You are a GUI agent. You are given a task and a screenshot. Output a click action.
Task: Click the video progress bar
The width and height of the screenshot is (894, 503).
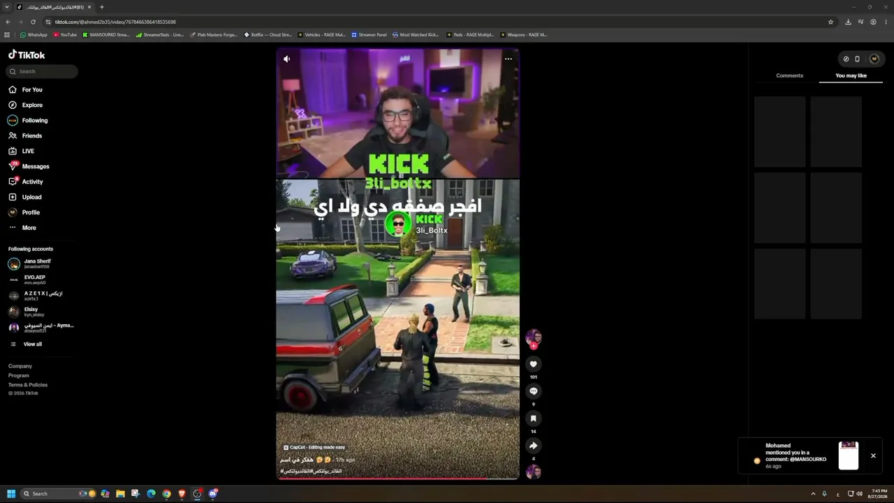[398, 479]
